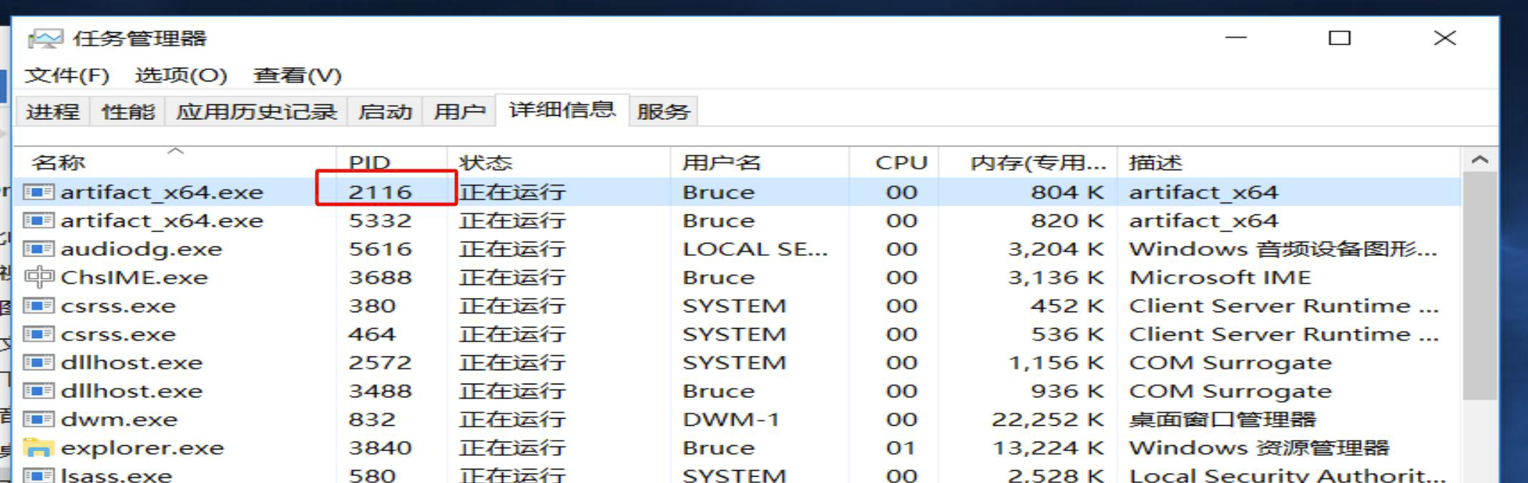Select the 详细信息 tab
The width and height of the screenshot is (1528, 483).
562,109
